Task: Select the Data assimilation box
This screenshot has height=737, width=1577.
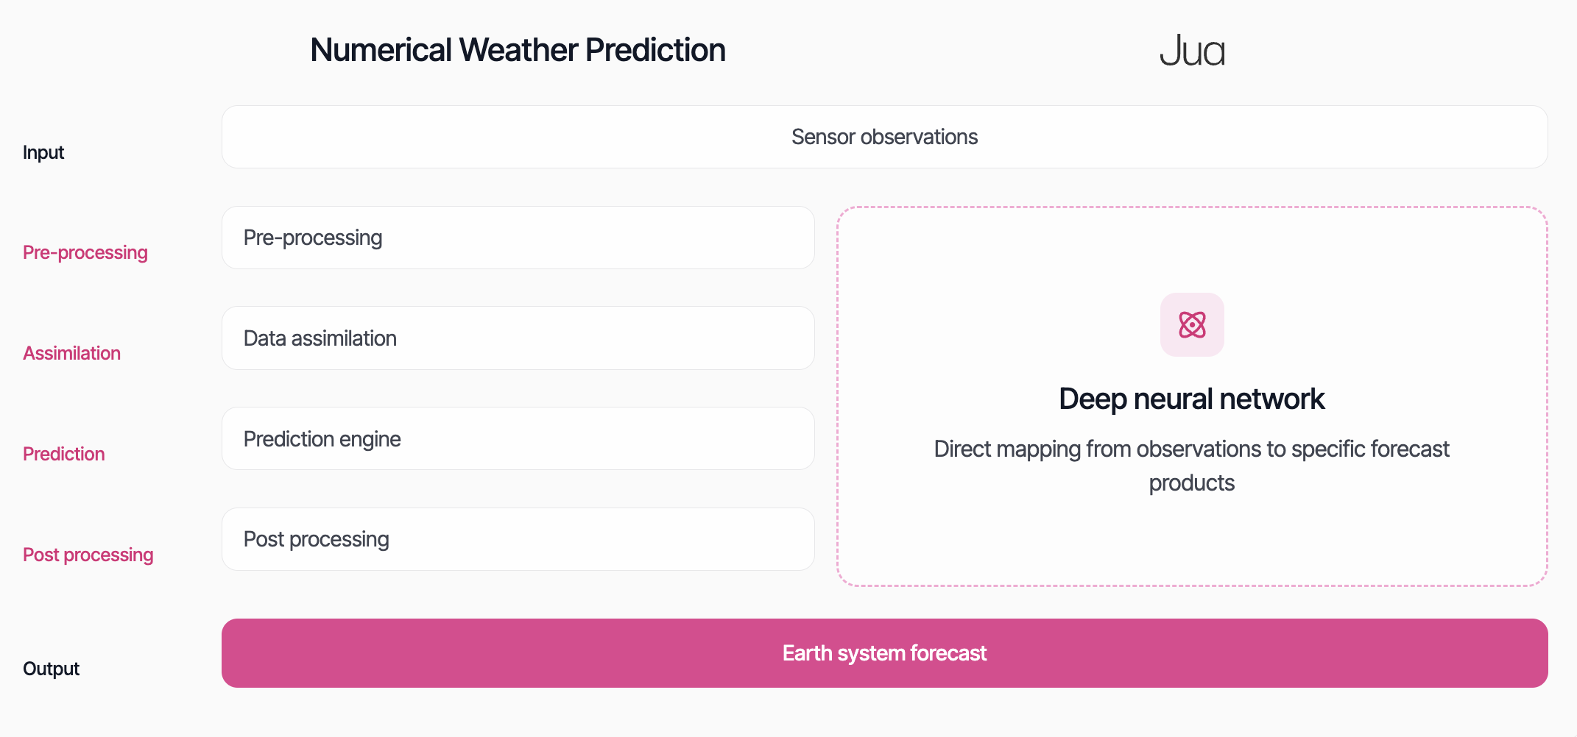Action: point(518,338)
